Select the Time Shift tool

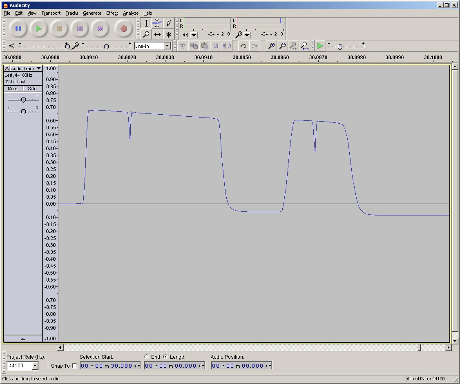(157, 34)
